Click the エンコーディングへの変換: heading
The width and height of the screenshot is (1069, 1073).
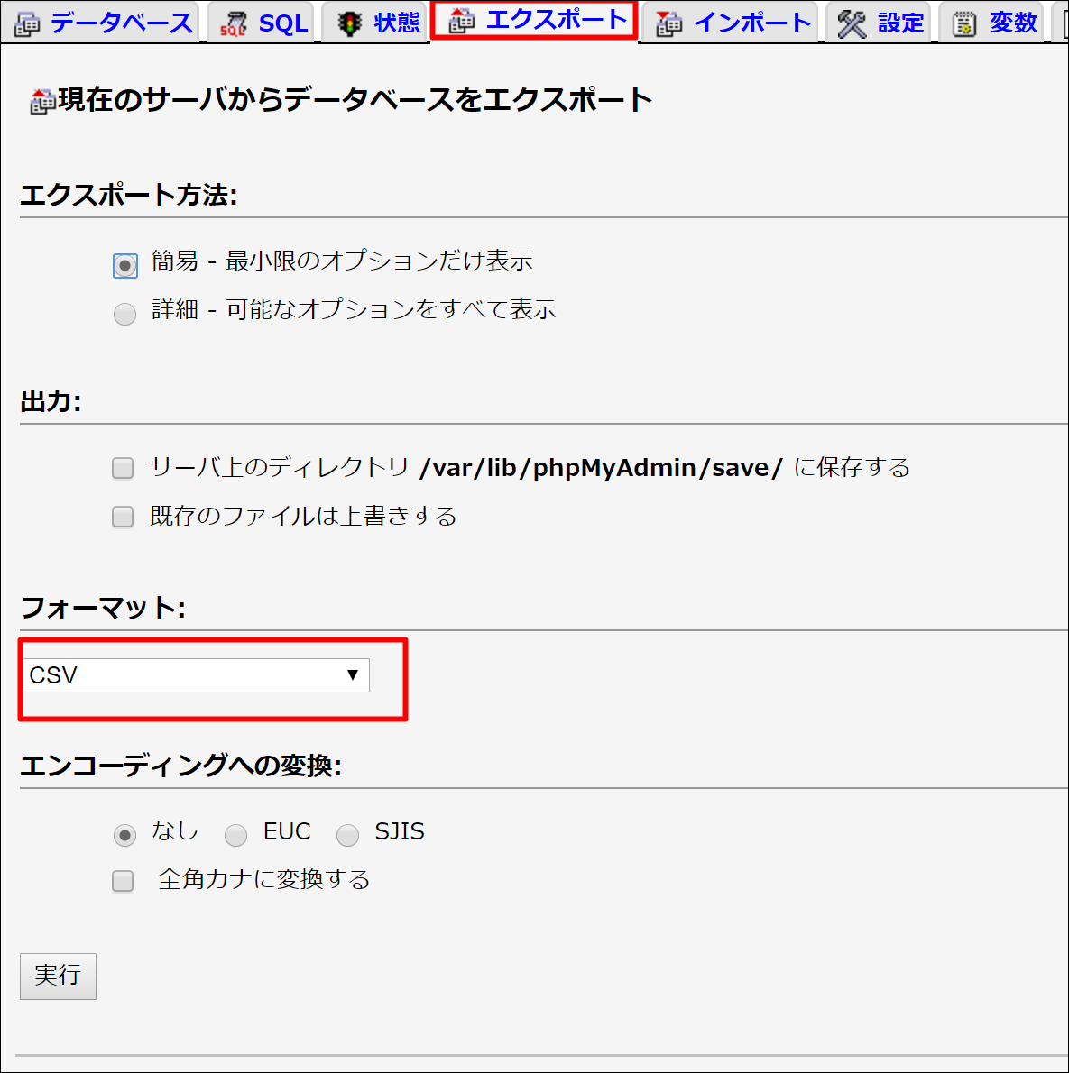pyautogui.click(x=180, y=766)
